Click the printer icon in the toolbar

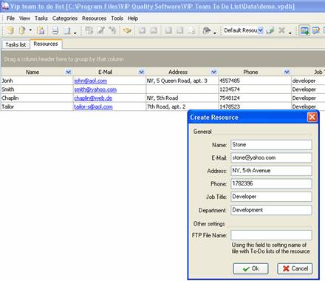coord(55,30)
